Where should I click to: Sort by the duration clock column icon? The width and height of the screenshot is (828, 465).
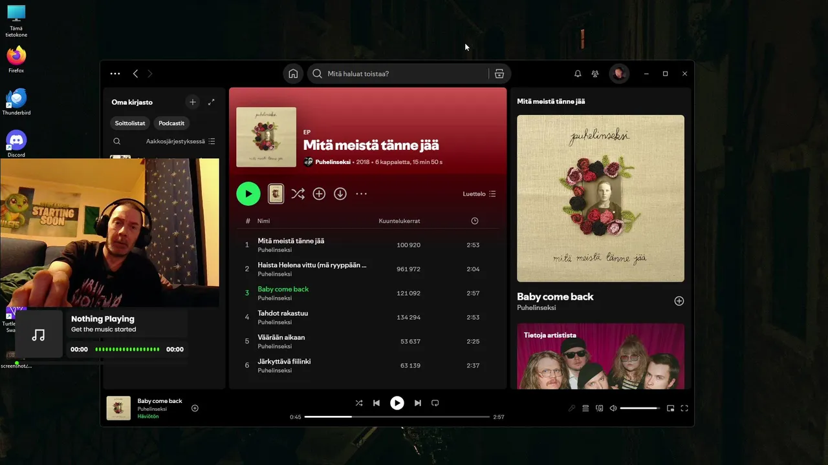[475, 221]
